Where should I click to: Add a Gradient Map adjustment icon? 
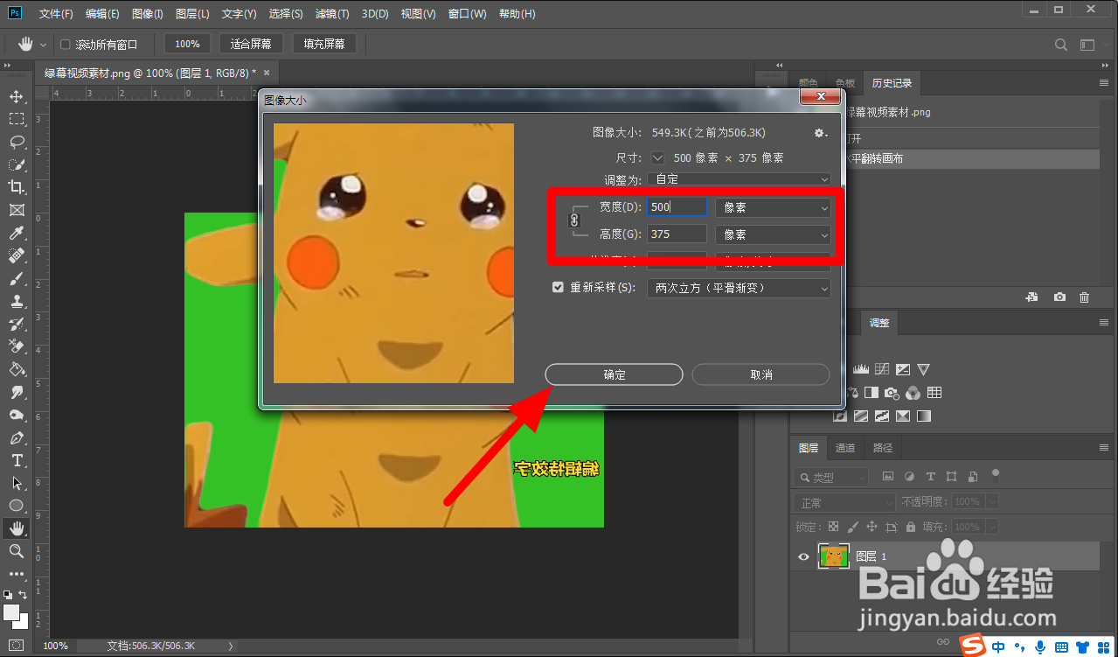click(x=924, y=416)
